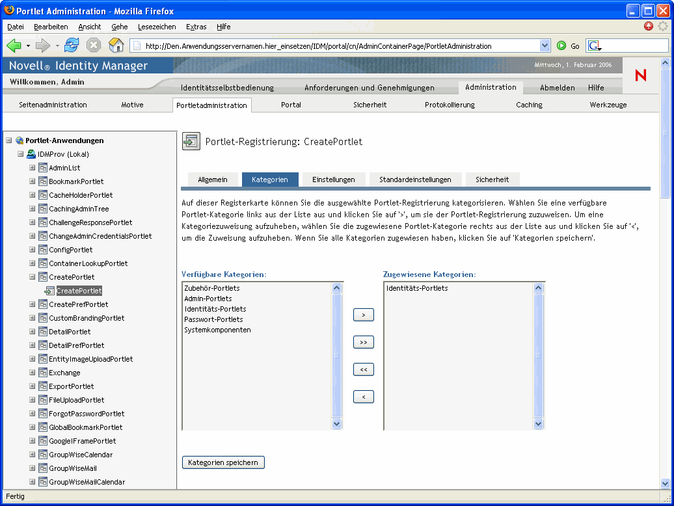Screen dimensions: 674x506
Task: Click the ConfigPortlet icon
Action: tap(42, 250)
